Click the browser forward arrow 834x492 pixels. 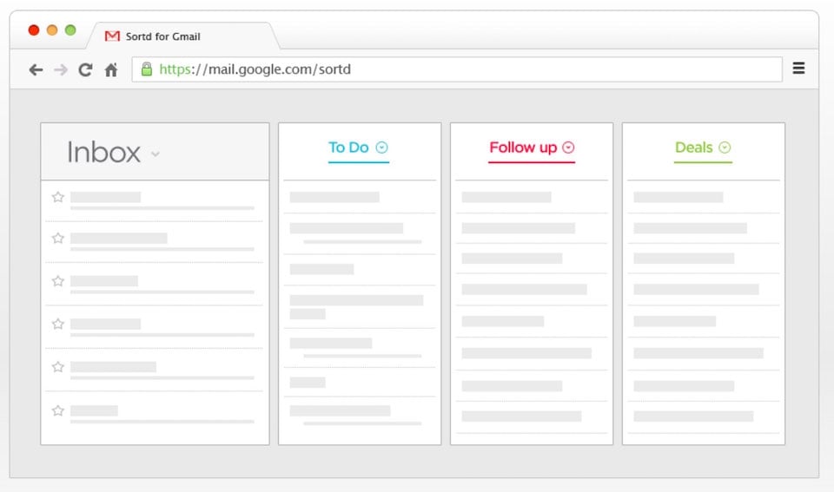pyautogui.click(x=61, y=69)
